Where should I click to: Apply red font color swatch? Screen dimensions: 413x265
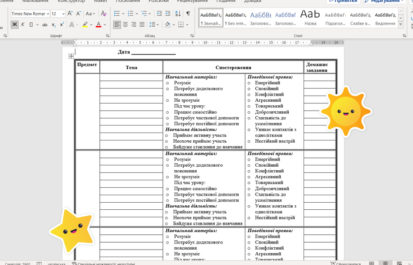click(x=98, y=25)
